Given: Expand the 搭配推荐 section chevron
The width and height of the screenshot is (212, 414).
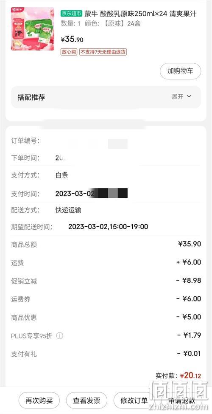Looking at the screenshot, I should pyautogui.click(x=189, y=96).
